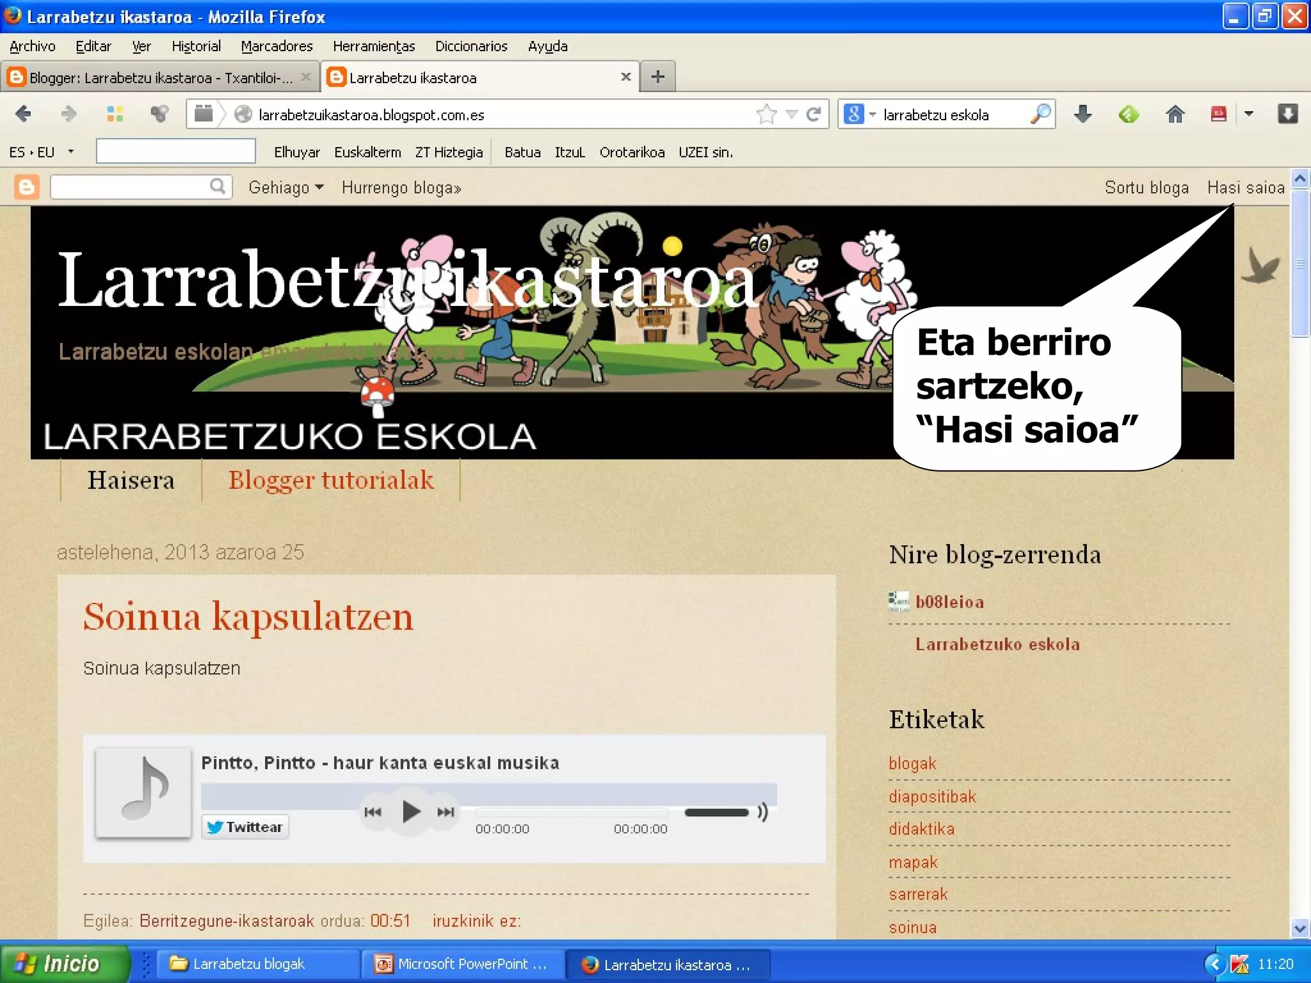The width and height of the screenshot is (1311, 983).
Task: Bookmark this page with the star
Action: [766, 115]
